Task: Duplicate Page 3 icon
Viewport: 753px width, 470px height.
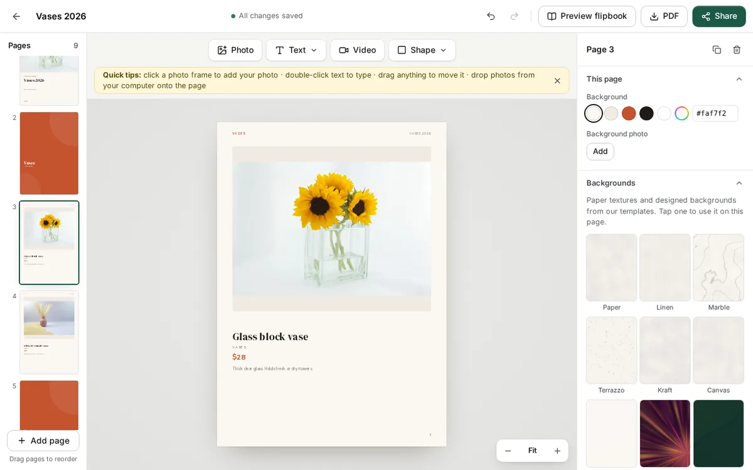Action: click(717, 50)
